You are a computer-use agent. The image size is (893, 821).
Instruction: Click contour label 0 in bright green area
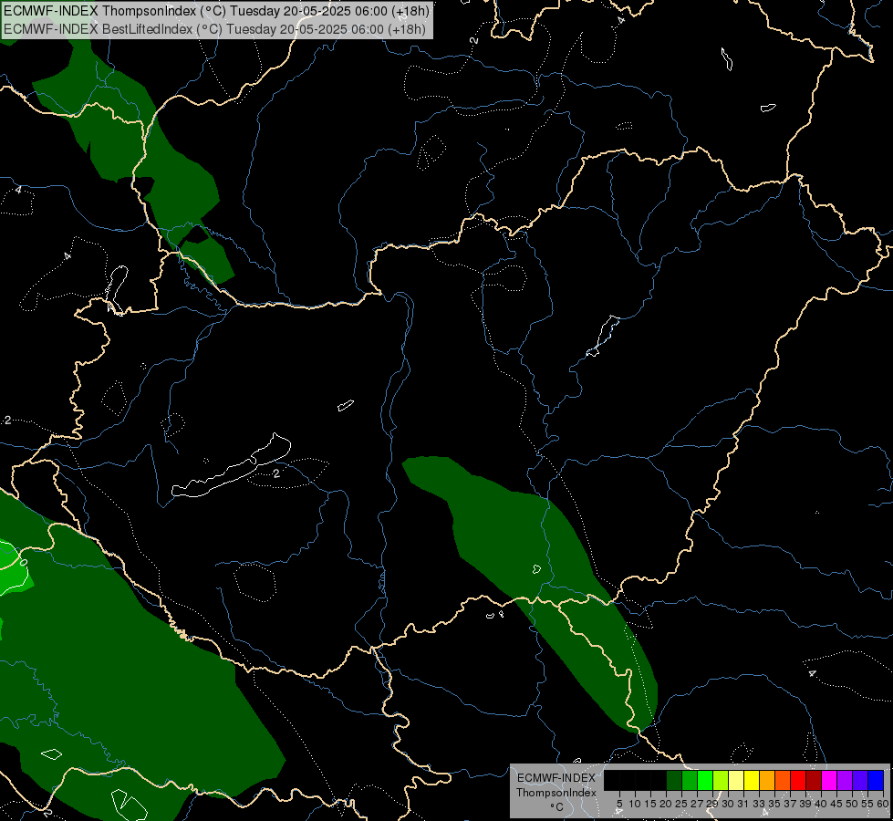(x=24, y=563)
